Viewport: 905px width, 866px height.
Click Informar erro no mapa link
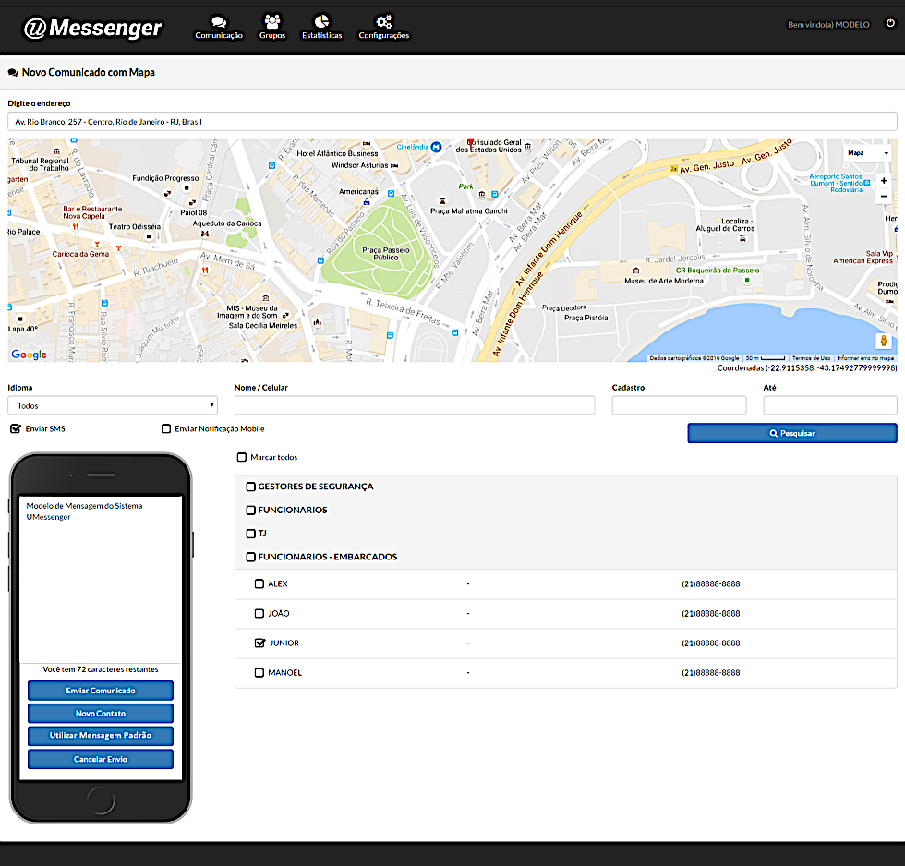point(865,358)
